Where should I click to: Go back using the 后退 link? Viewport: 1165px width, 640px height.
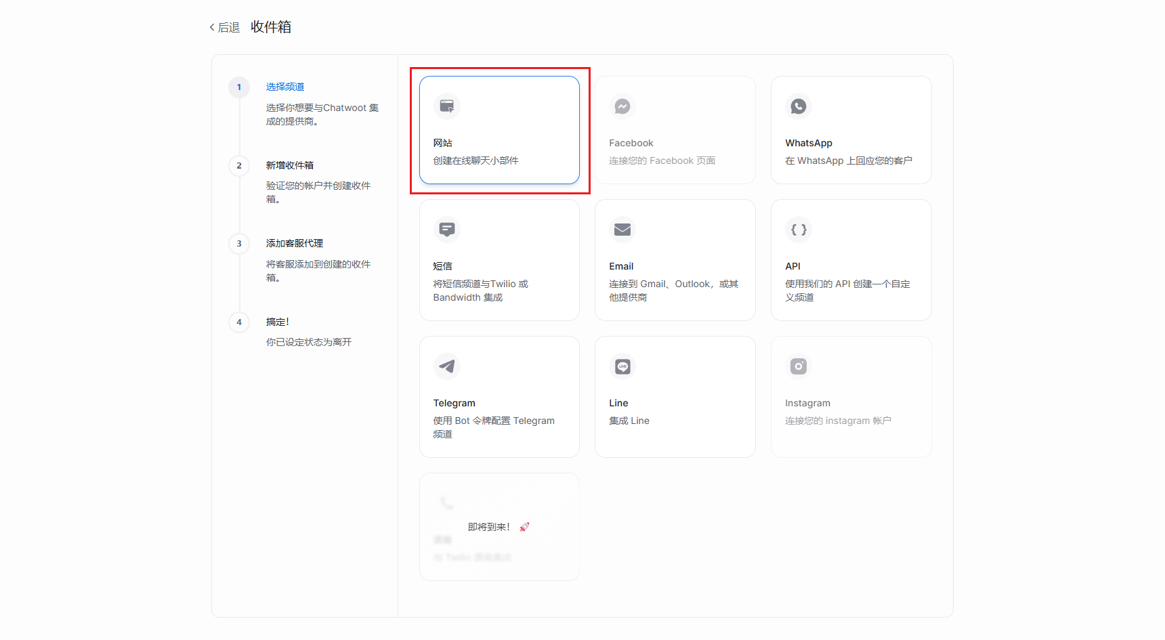click(x=229, y=28)
